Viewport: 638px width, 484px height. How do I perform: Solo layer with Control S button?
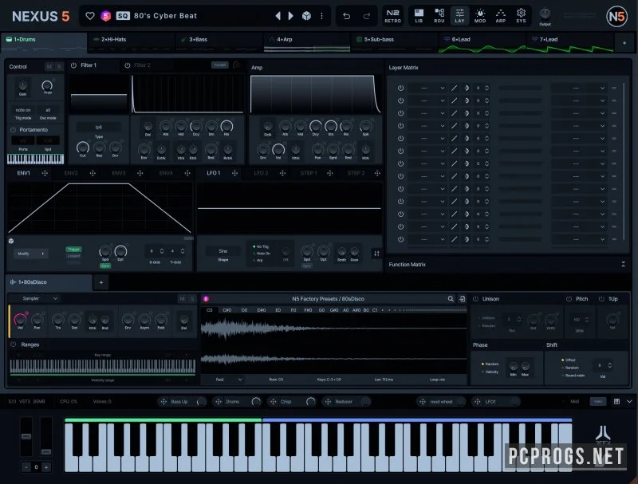point(59,66)
